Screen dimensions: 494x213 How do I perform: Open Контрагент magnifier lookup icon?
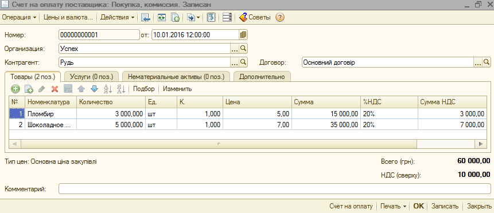pos(243,62)
